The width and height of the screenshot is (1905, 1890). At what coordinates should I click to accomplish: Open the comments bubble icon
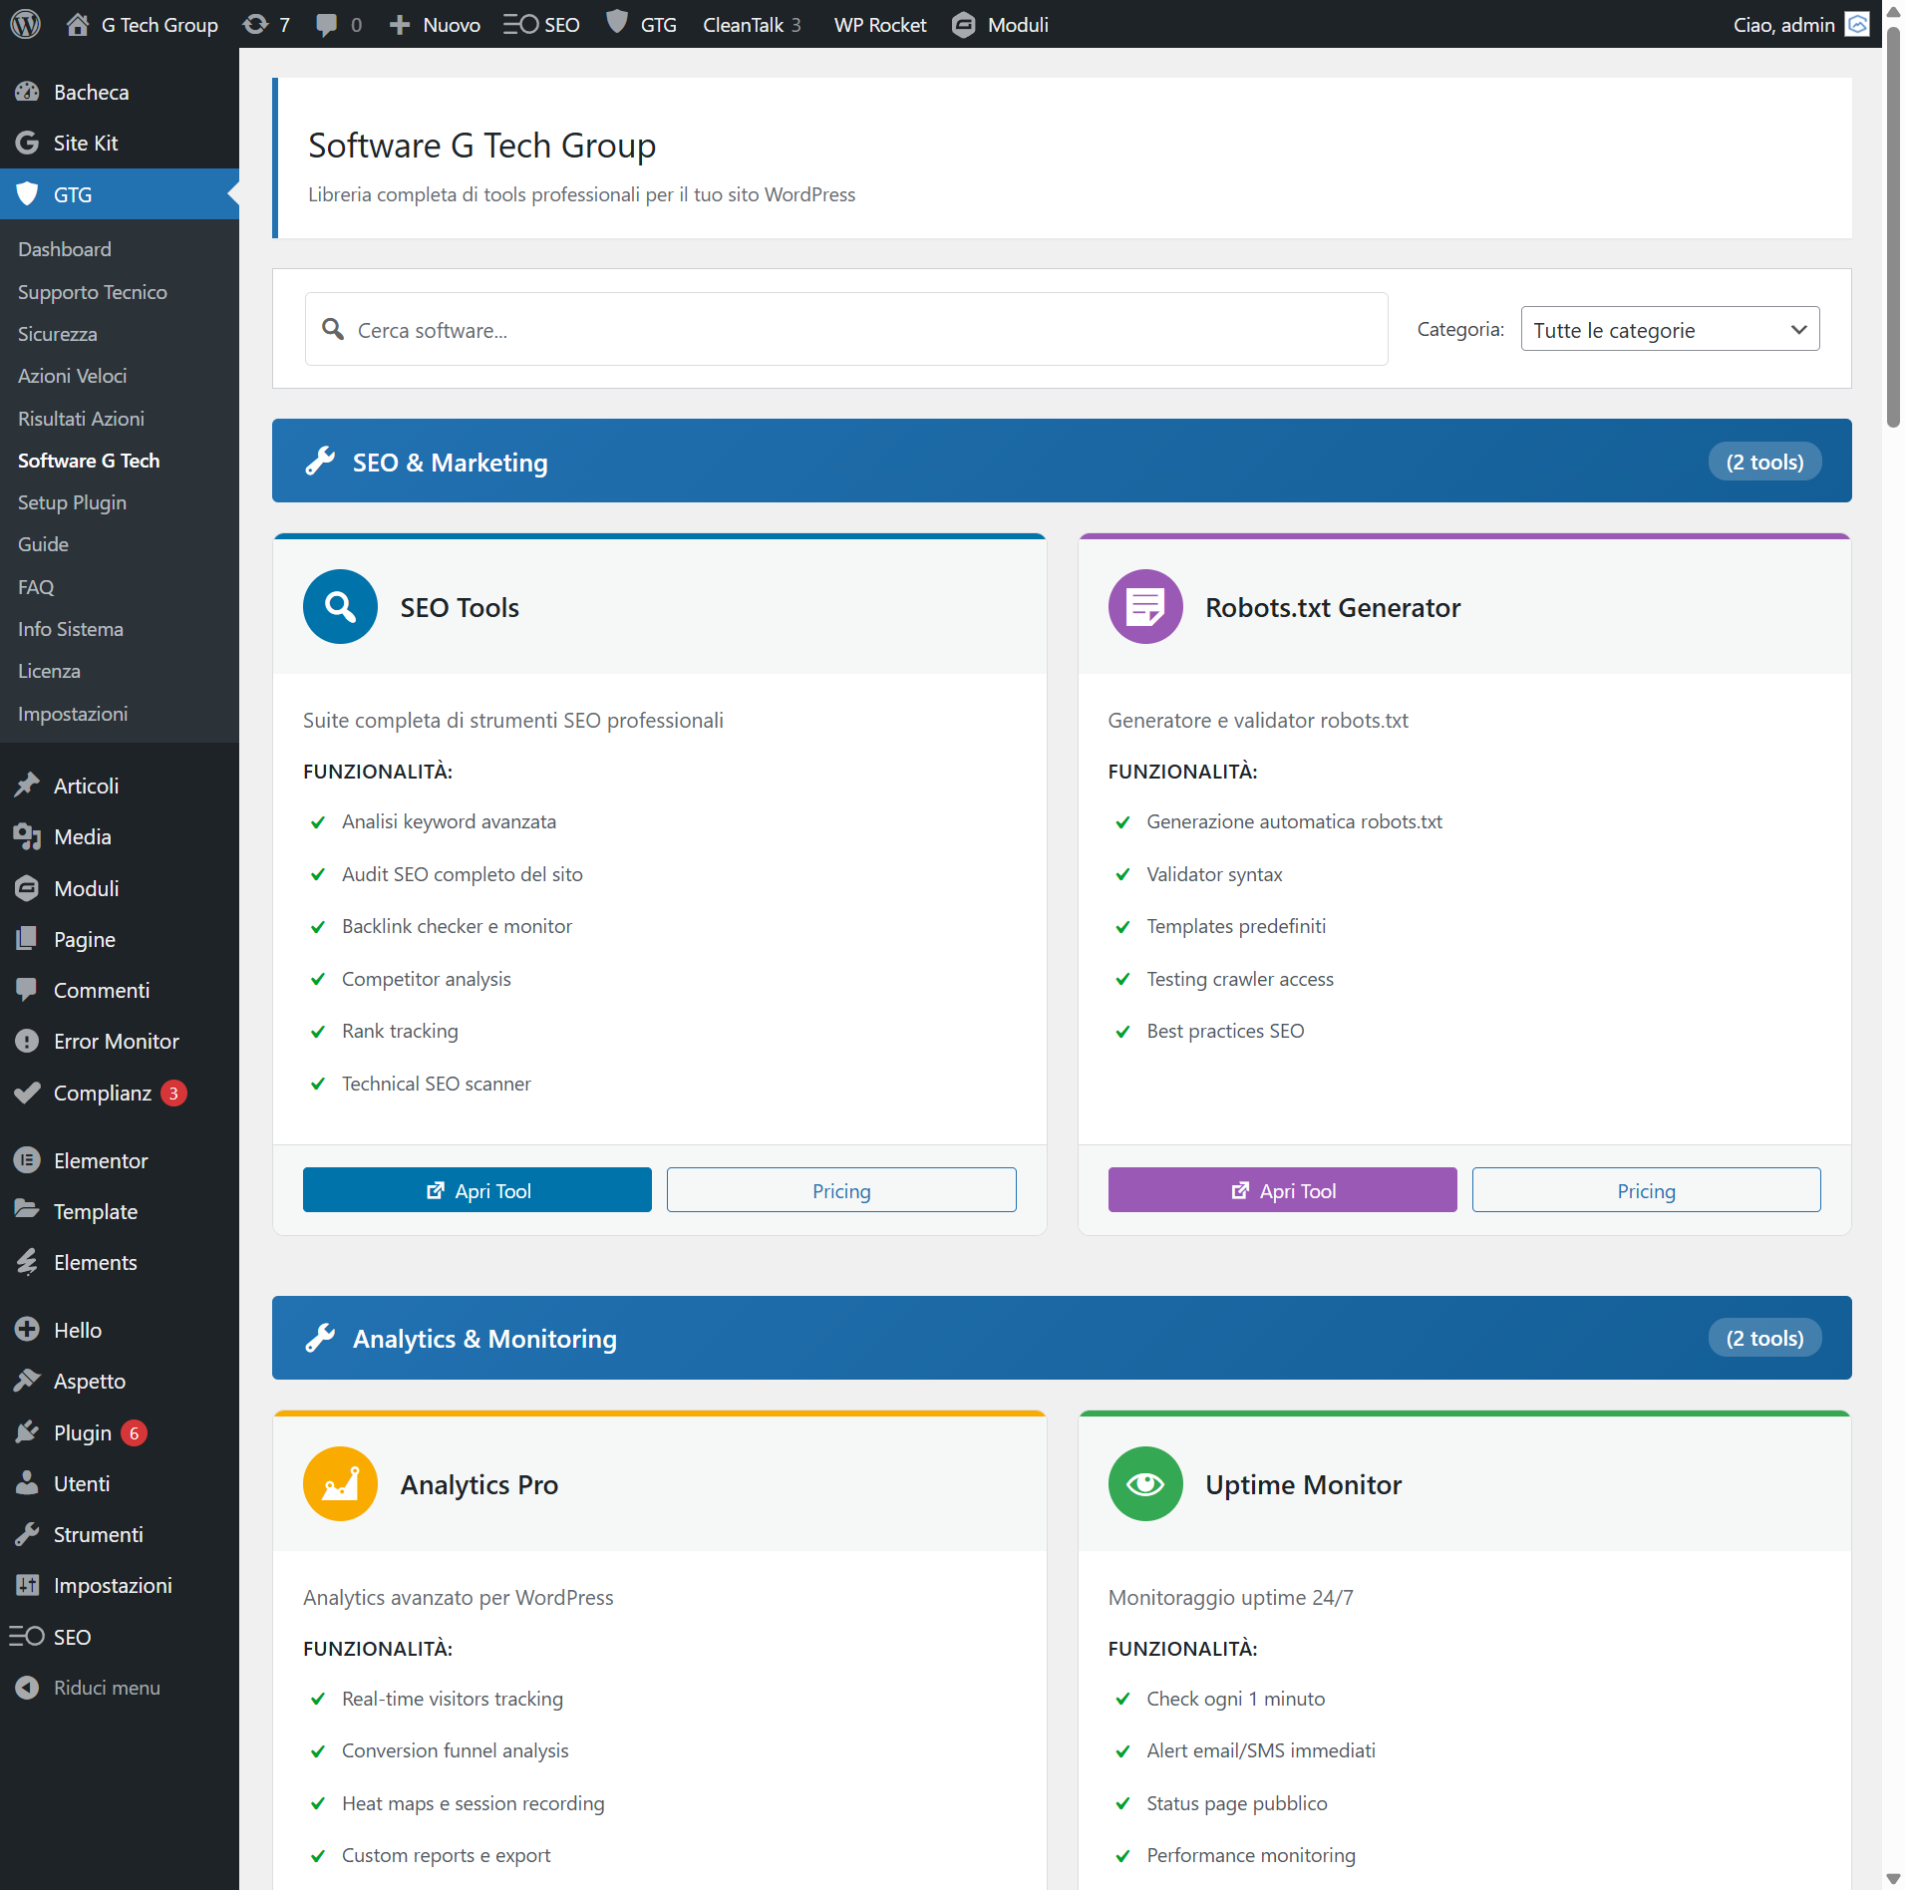(326, 24)
